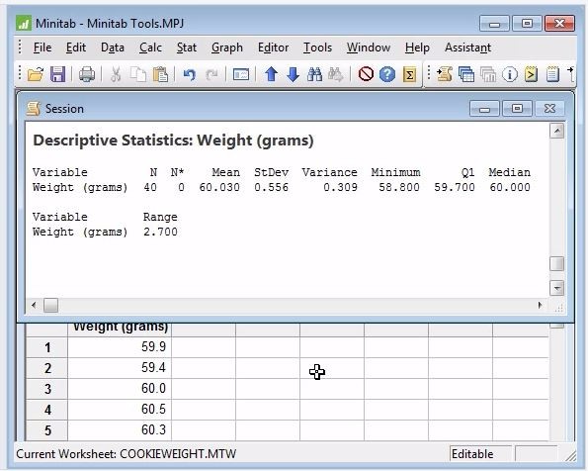Click the Cut scissors icon
Image resolution: width=588 pixels, height=471 pixels.
click(x=116, y=74)
